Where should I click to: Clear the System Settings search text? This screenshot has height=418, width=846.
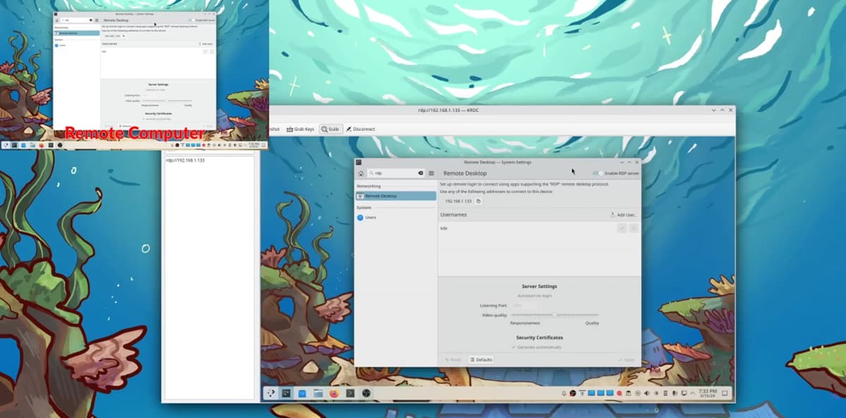tap(420, 173)
